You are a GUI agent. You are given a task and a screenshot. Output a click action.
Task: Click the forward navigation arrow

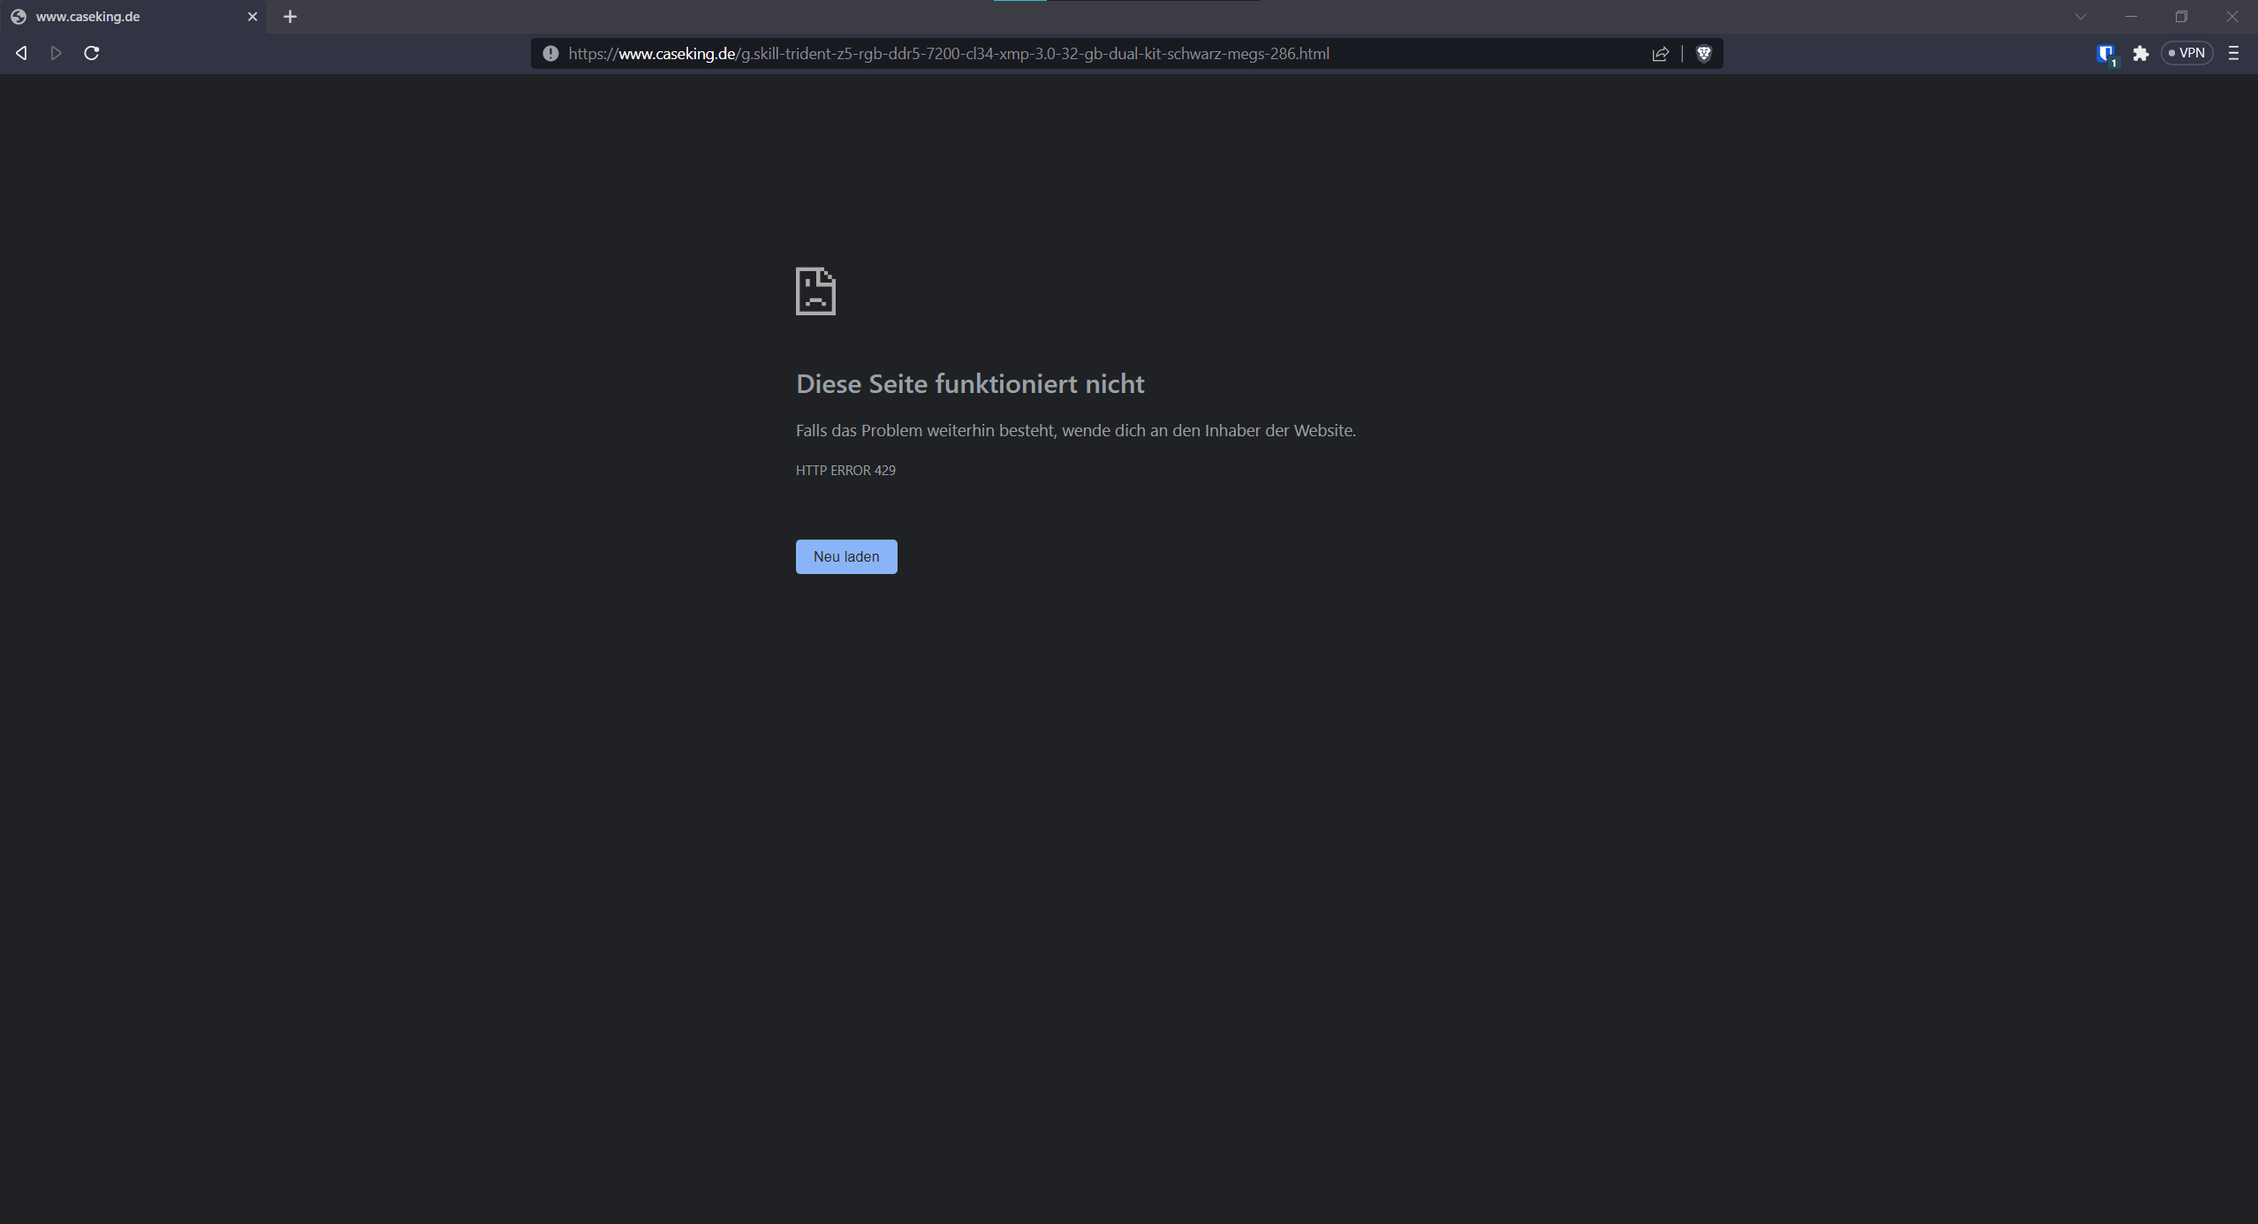[x=57, y=54]
